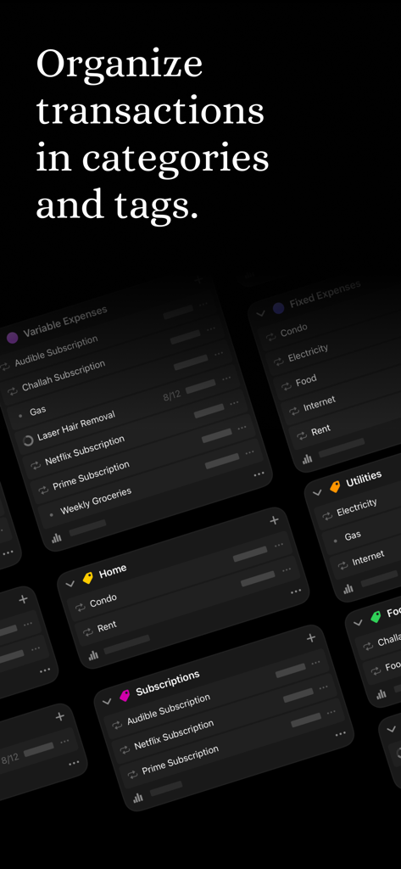Open ellipsis menu on Subscriptions card's Prime row
Viewport: 401px width, 869px height.
[x=331, y=712]
